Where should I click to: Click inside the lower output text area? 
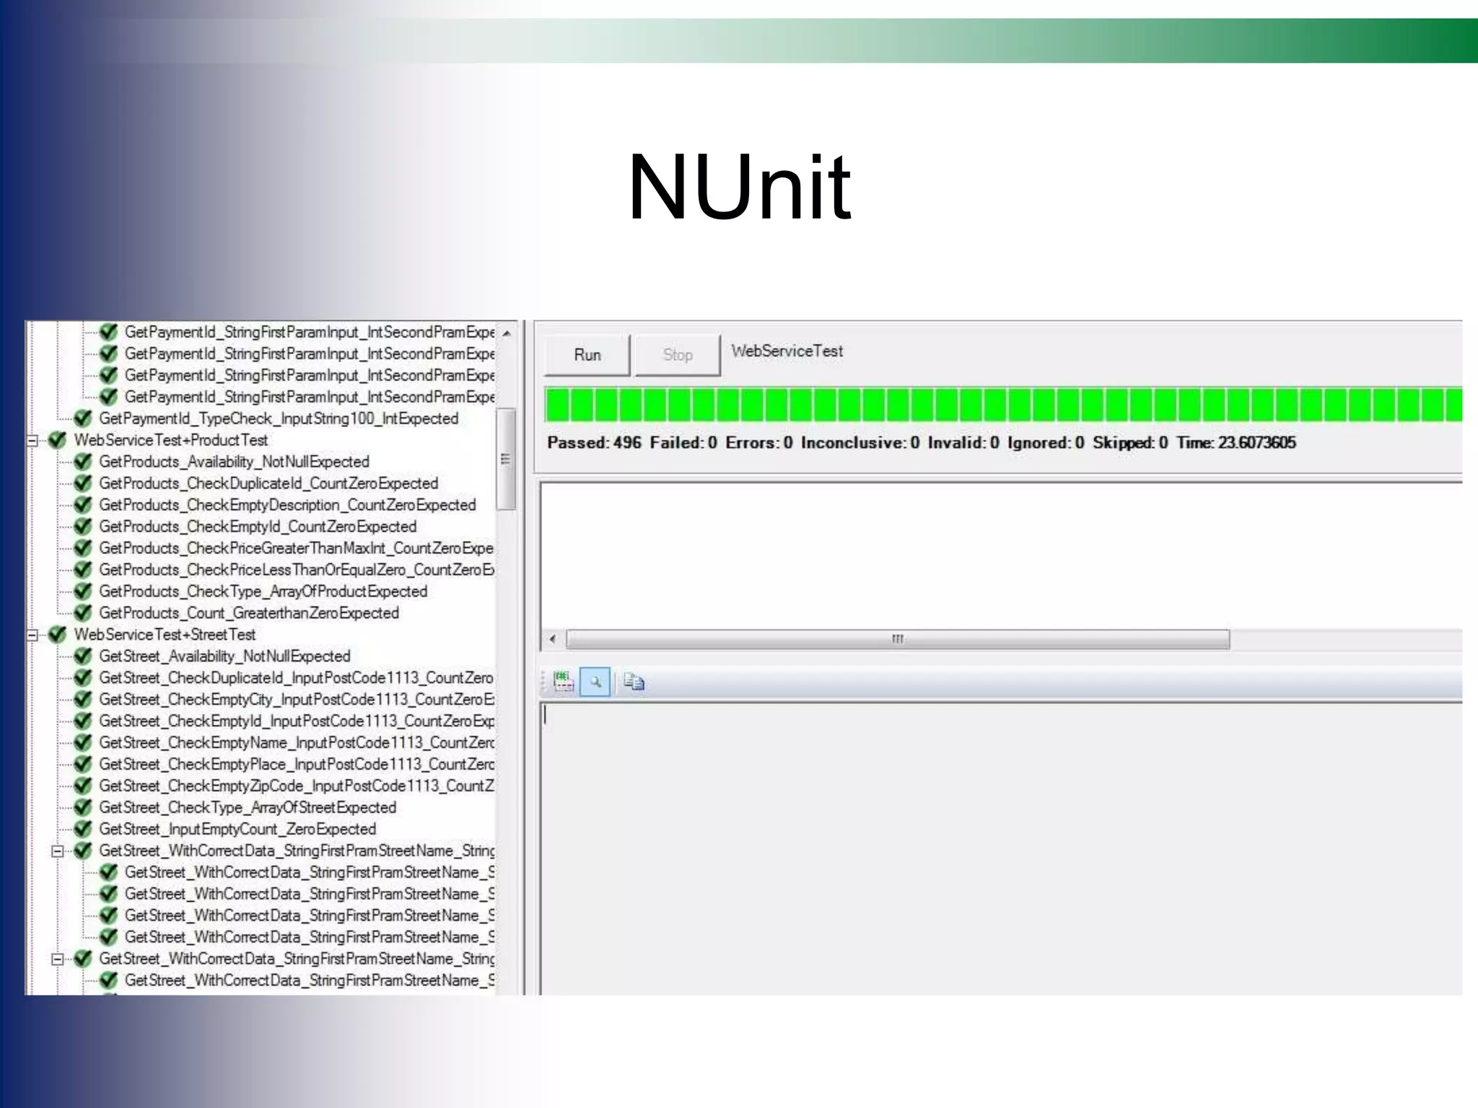(1002, 849)
